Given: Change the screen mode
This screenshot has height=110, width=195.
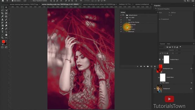Looking at the screenshot, I should click(6, 47).
